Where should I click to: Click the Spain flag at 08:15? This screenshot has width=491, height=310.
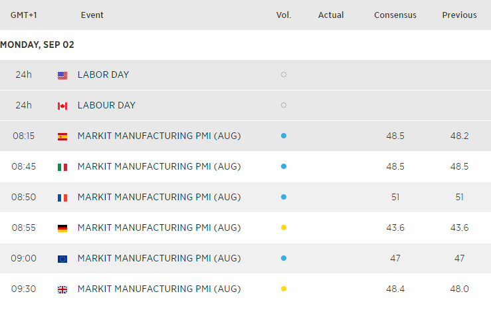pos(62,136)
